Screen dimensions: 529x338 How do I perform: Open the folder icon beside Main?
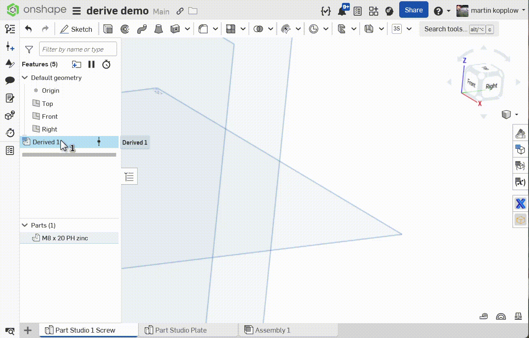click(193, 11)
